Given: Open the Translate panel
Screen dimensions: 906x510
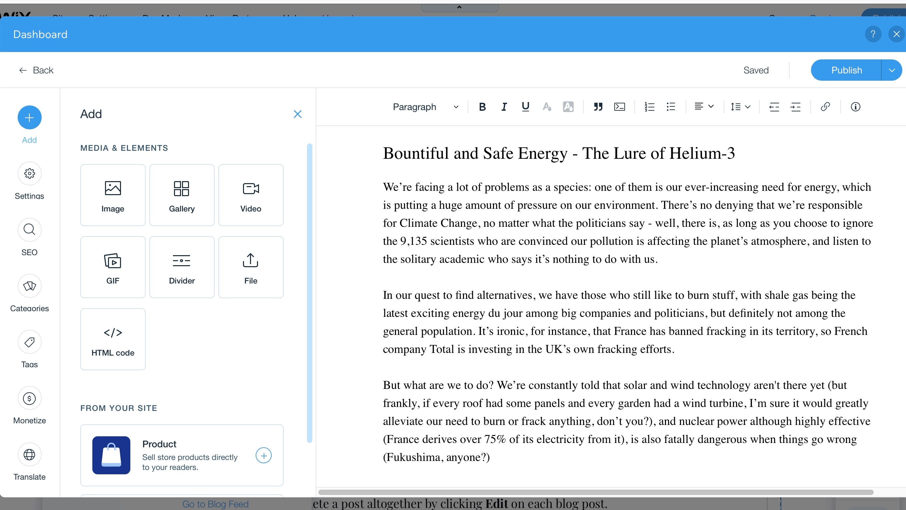Looking at the screenshot, I should point(30,454).
